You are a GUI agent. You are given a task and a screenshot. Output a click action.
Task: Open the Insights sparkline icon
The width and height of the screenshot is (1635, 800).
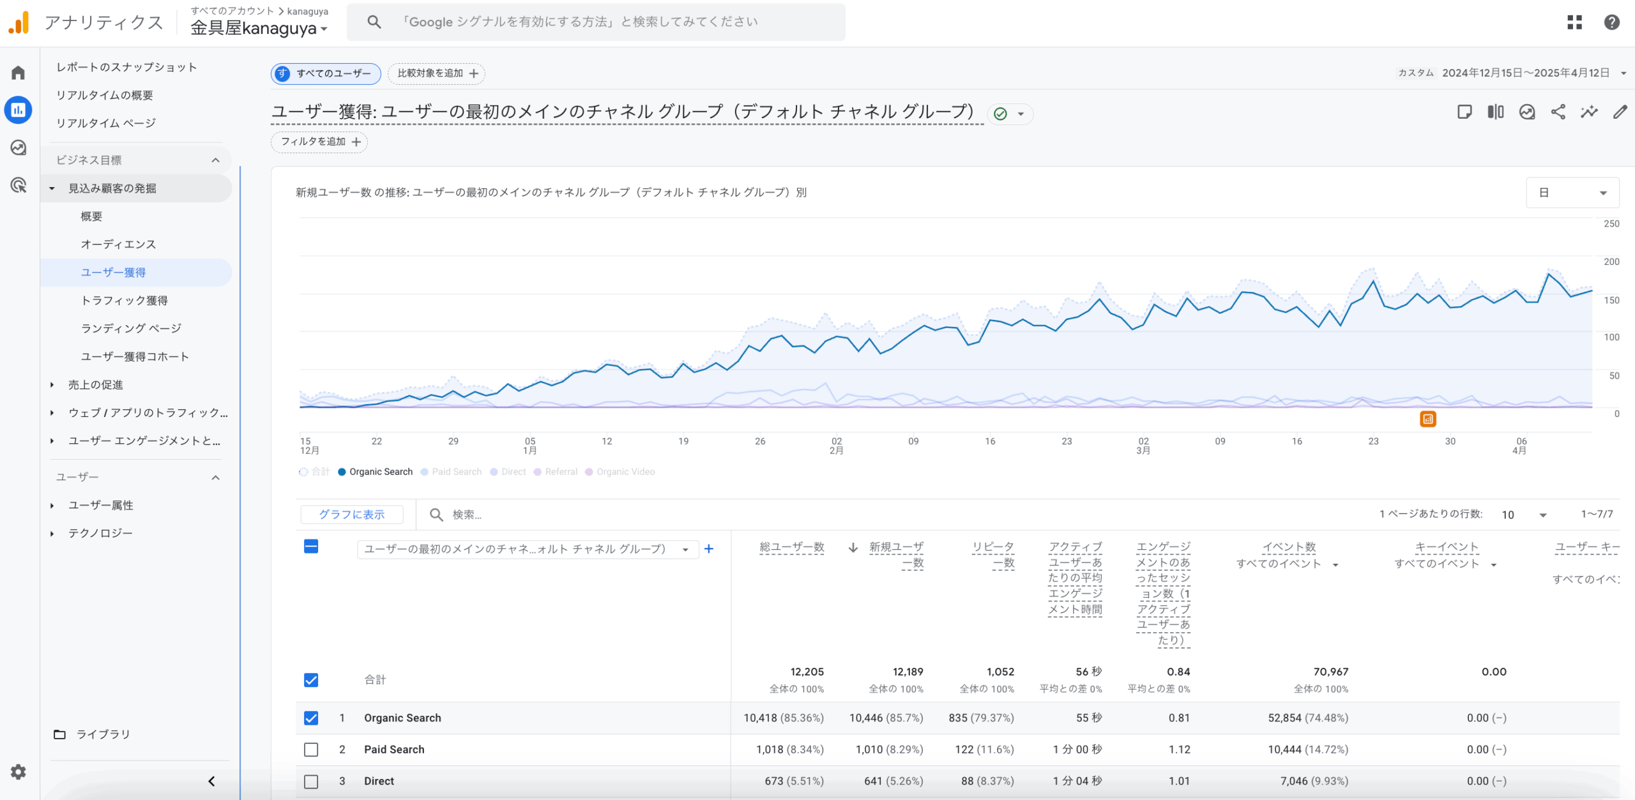[x=1589, y=112]
